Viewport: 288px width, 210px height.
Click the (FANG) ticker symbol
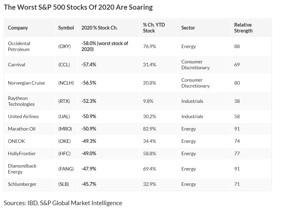point(66,169)
